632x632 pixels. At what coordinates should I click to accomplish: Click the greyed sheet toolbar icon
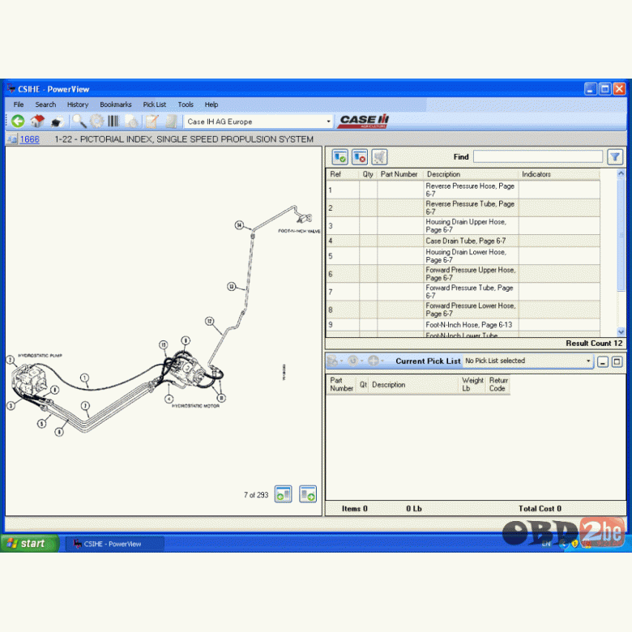tap(171, 122)
